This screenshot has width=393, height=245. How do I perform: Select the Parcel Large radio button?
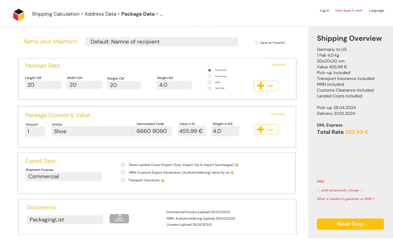coord(210,76)
